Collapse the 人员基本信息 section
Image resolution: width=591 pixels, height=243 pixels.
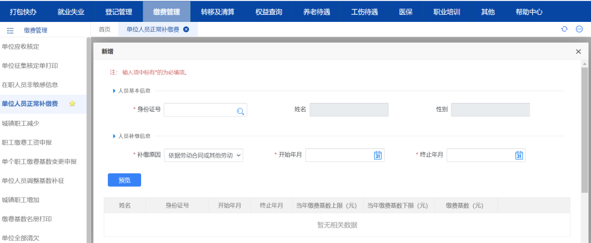pos(114,91)
